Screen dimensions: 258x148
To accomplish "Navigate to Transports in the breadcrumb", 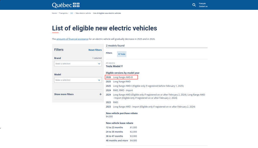I will tap(63, 13).
